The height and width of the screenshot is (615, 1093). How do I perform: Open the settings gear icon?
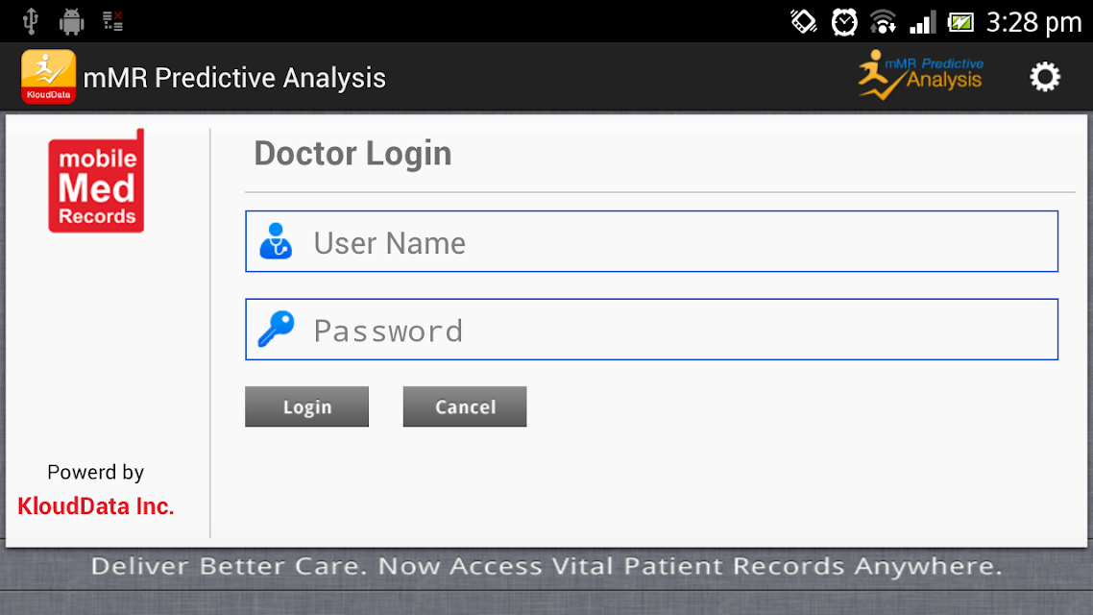point(1045,77)
